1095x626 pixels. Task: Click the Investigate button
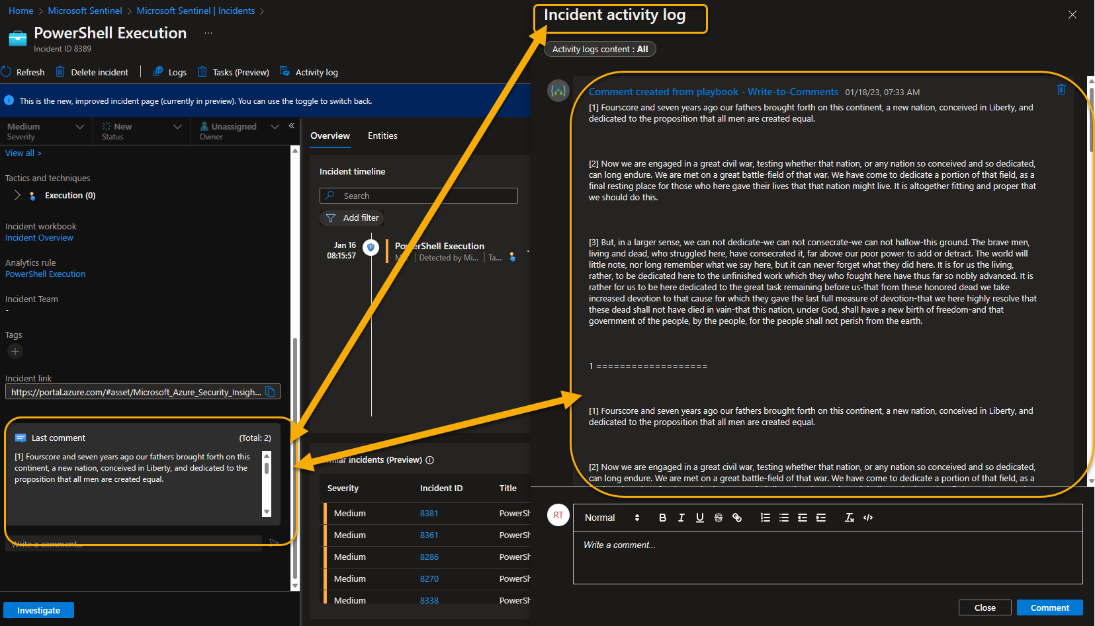[x=38, y=610]
